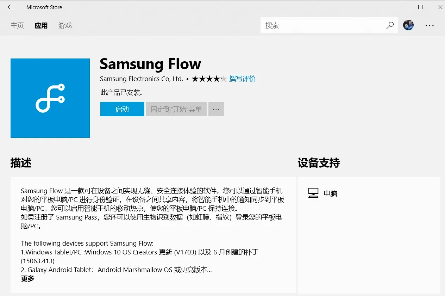Open the user account avatar
The width and height of the screenshot is (445, 296).
(x=408, y=25)
